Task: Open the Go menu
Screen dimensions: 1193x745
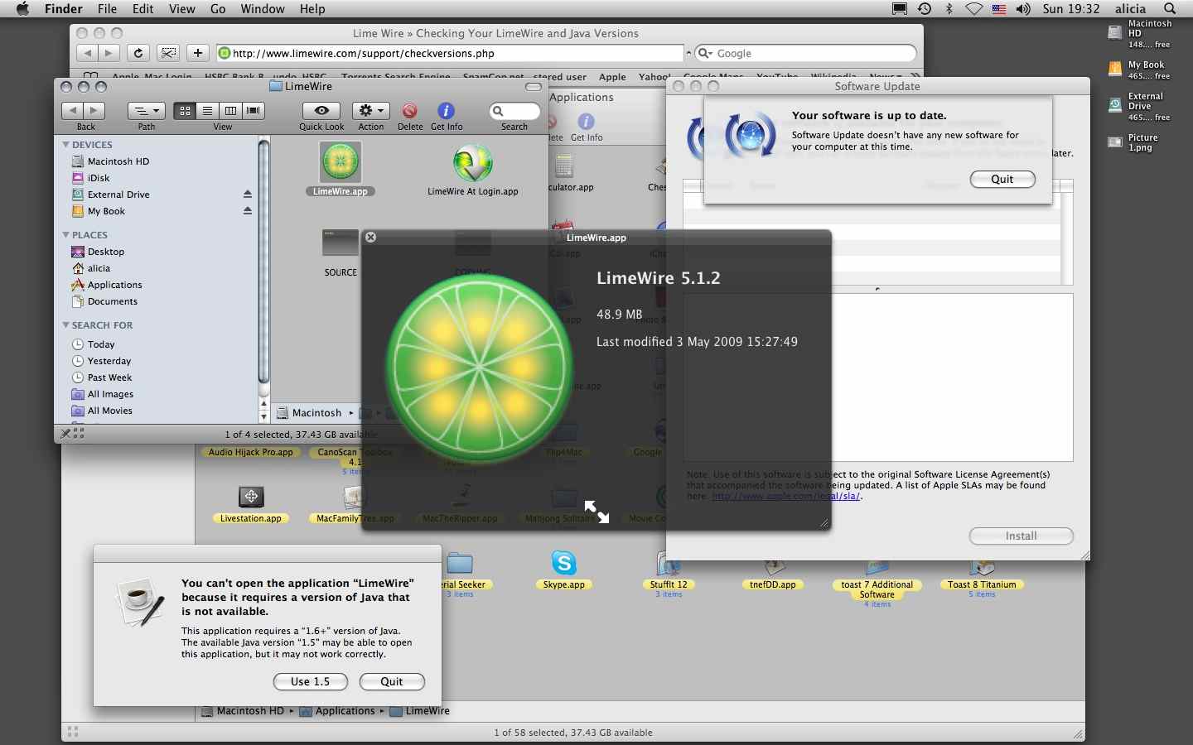Action: (x=218, y=9)
